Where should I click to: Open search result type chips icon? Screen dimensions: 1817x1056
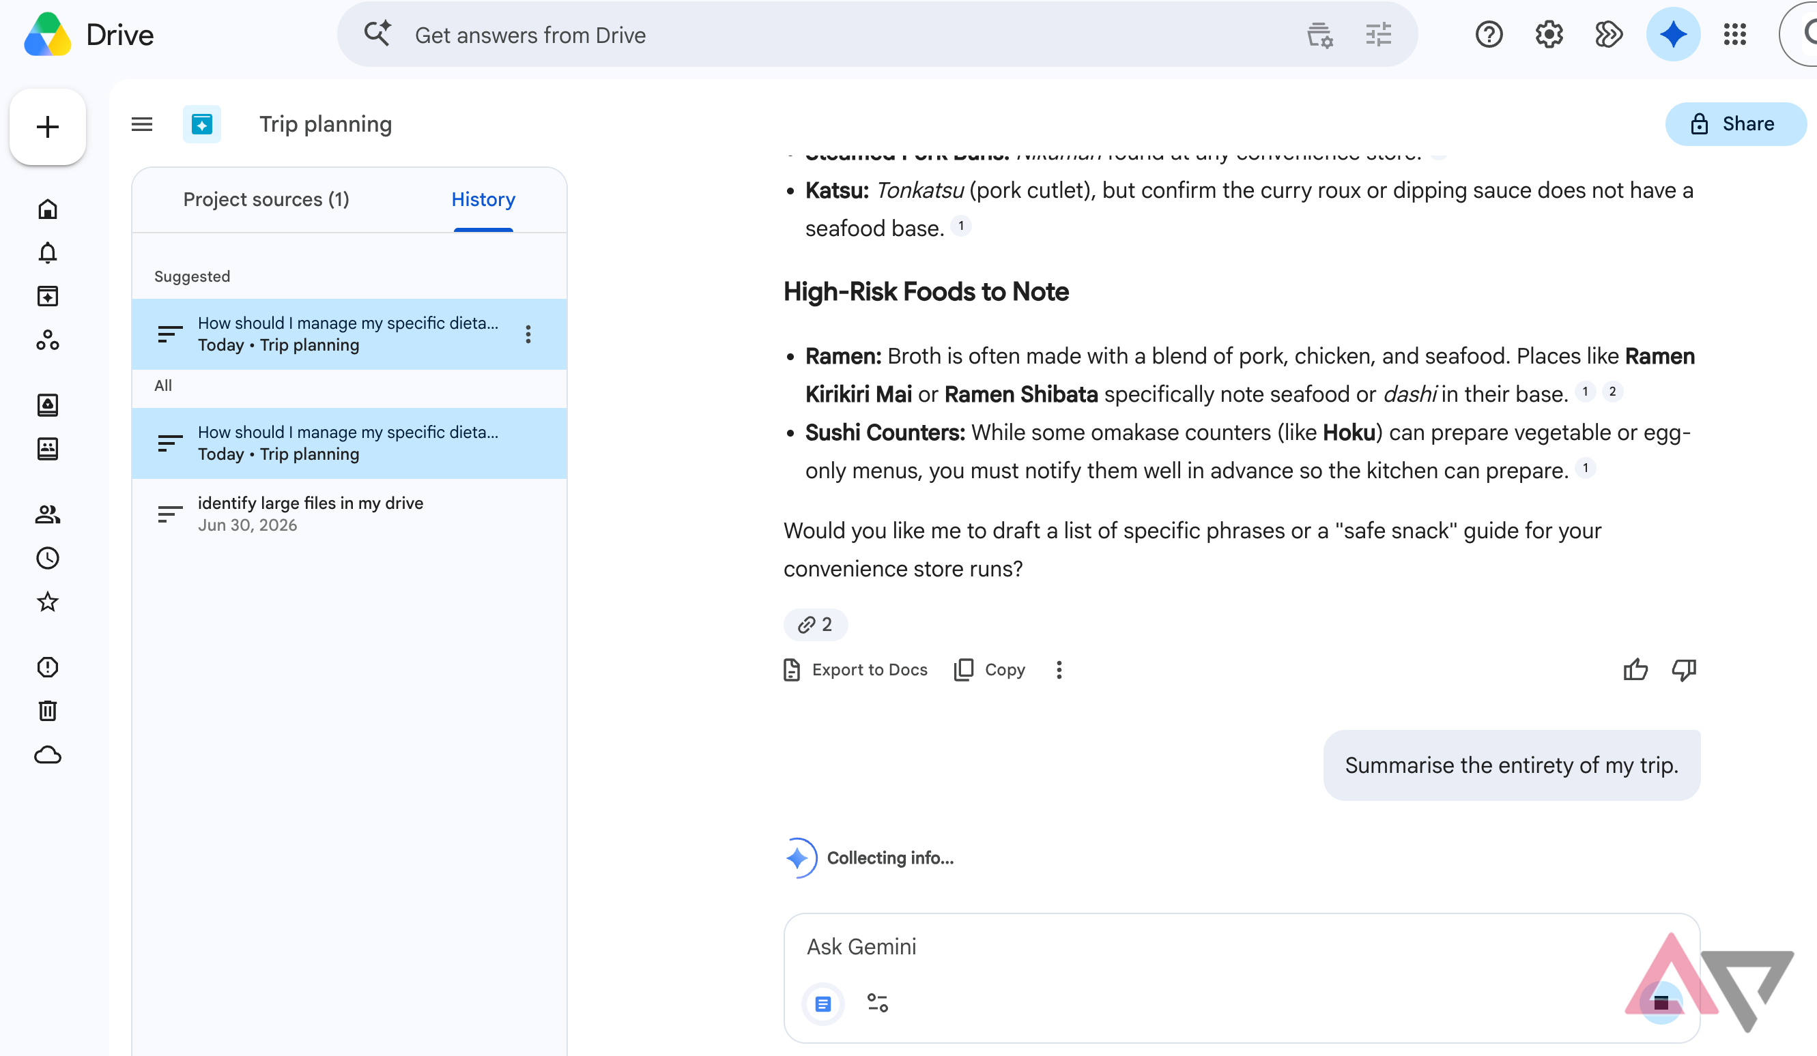tap(1319, 35)
